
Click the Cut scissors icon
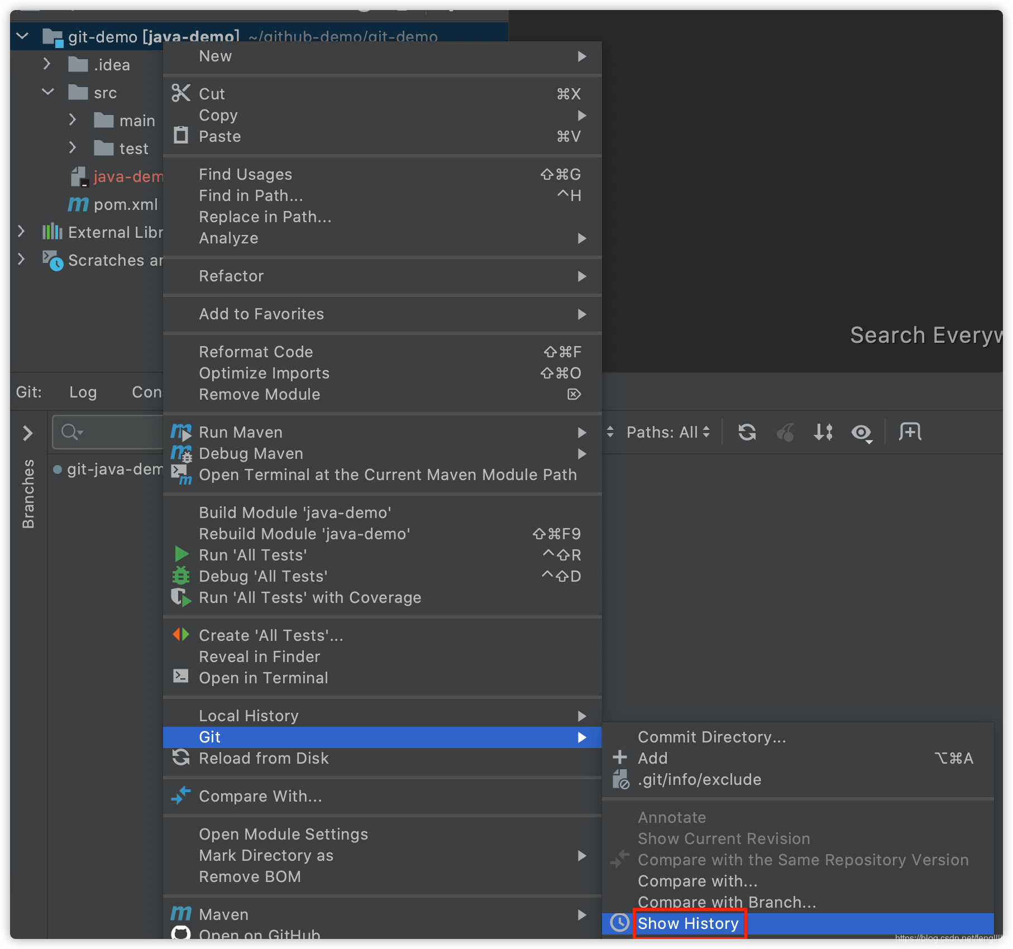(x=181, y=93)
